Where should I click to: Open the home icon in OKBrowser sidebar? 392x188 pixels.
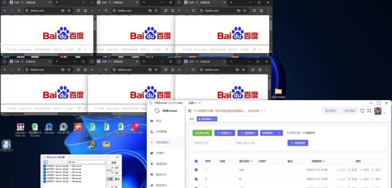(x=152, y=121)
